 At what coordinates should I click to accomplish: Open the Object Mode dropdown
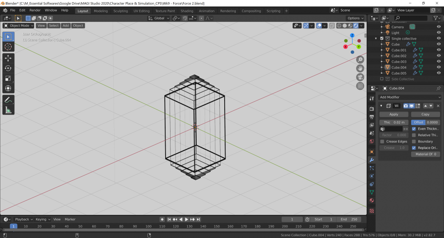pyautogui.click(x=19, y=26)
